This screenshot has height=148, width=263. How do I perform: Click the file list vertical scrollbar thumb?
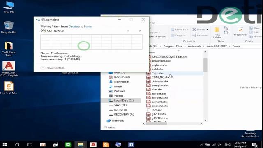pos(205,65)
